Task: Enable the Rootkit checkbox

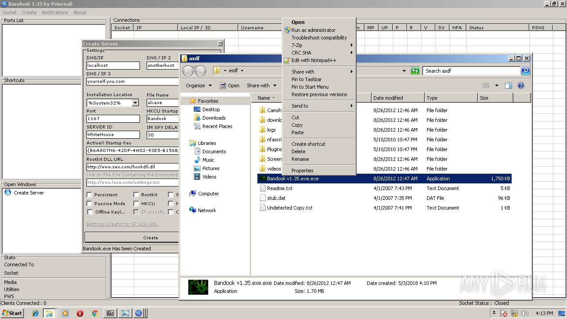Action: [x=136, y=195]
